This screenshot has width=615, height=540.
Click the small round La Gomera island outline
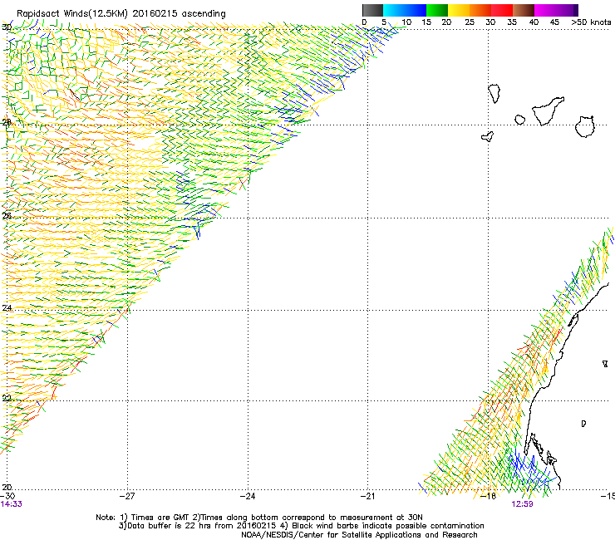coord(519,120)
